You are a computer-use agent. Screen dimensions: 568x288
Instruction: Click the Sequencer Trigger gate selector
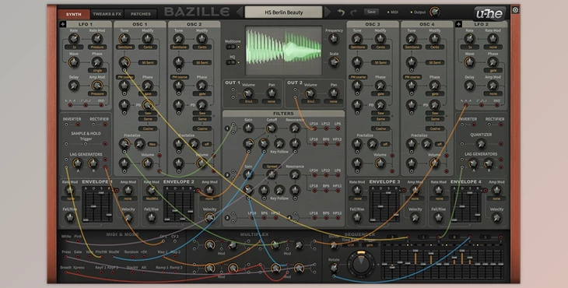pos(370,245)
